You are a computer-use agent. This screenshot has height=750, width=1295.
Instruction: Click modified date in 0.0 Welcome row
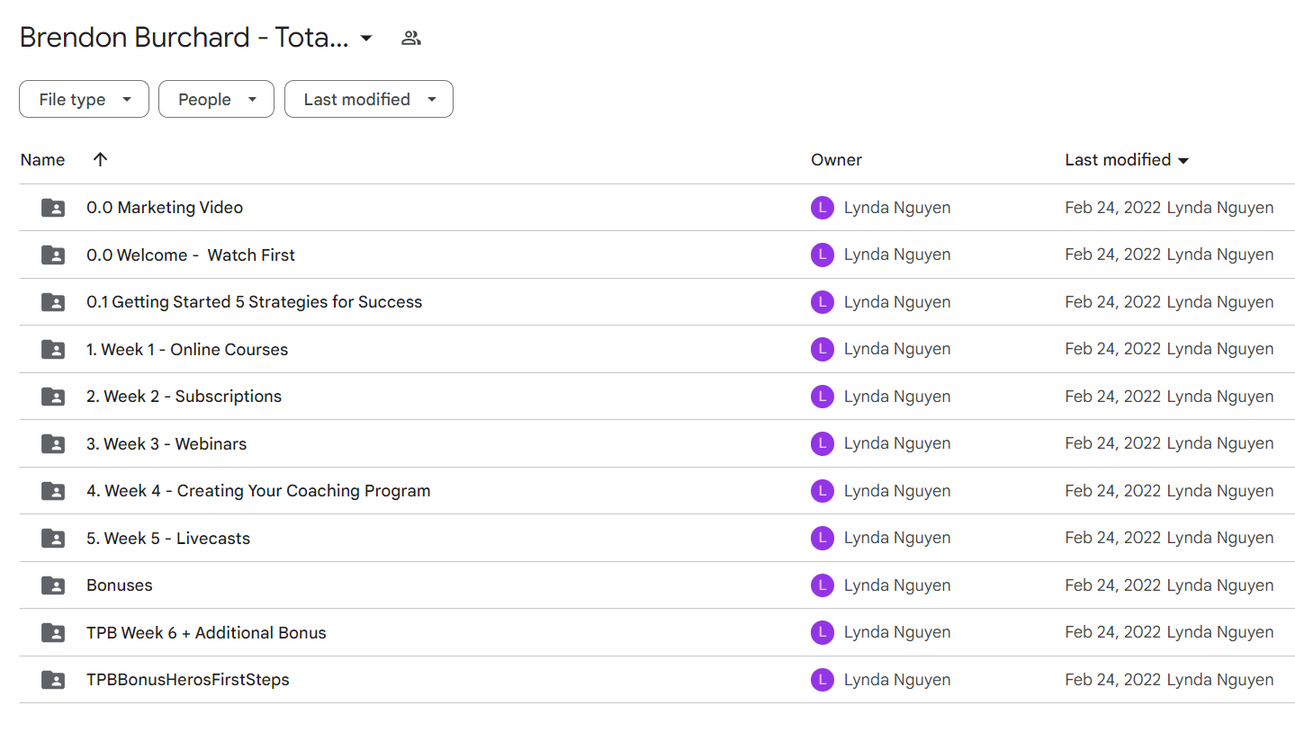tap(1113, 255)
